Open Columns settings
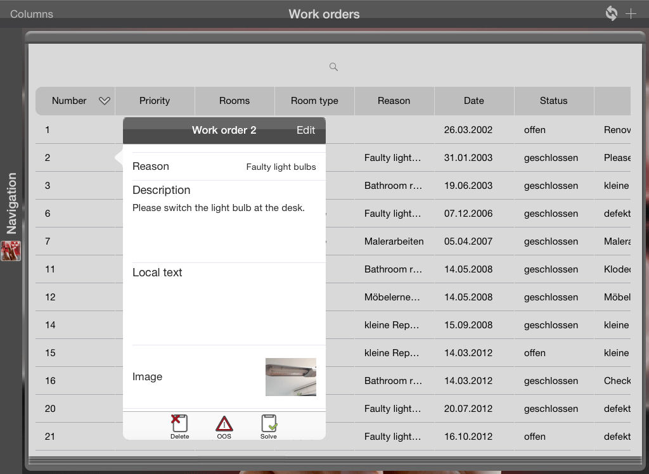Screen dimensions: 649x474 tap(32, 14)
